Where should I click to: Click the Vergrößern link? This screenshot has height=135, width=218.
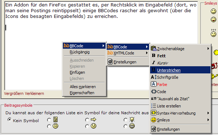(x=14, y=93)
